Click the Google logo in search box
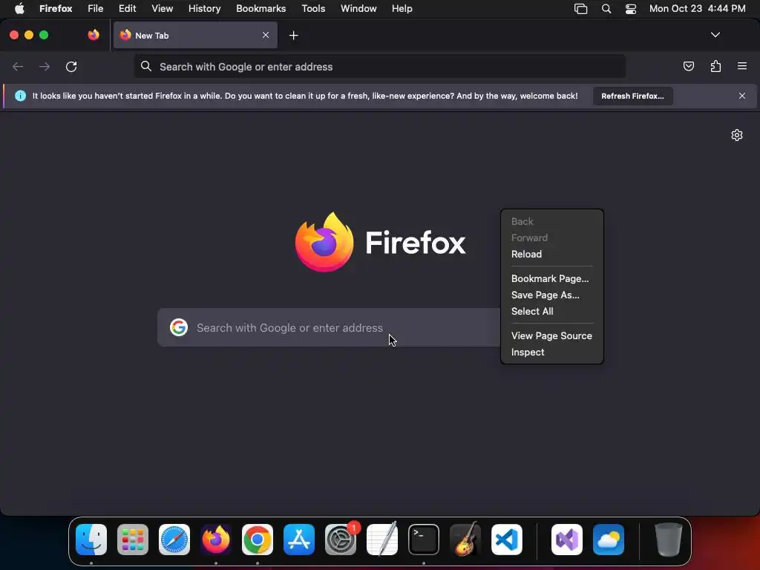 (179, 327)
